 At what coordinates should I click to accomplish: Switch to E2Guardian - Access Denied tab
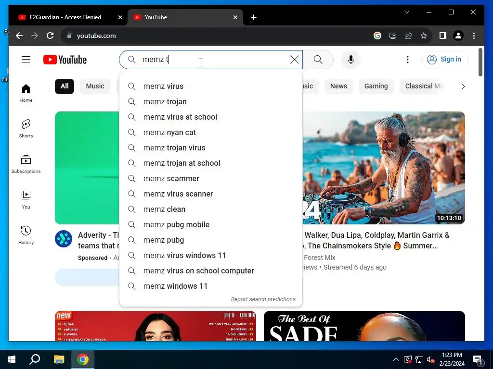[65, 17]
